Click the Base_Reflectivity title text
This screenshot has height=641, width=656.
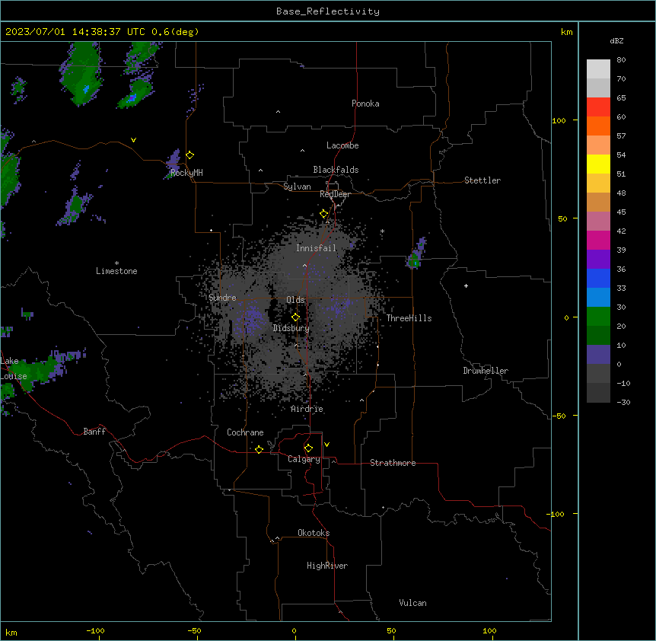point(328,11)
